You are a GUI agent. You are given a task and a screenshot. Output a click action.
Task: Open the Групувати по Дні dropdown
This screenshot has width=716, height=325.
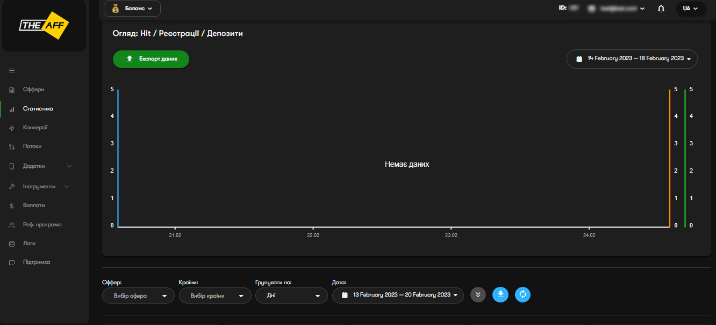point(291,296)
